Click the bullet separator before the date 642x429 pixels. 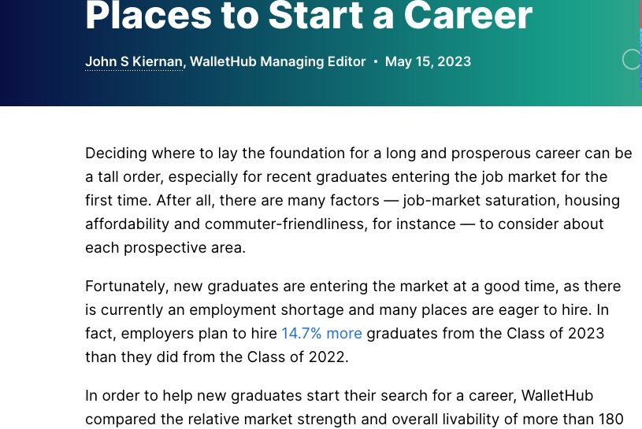[376, 61]
